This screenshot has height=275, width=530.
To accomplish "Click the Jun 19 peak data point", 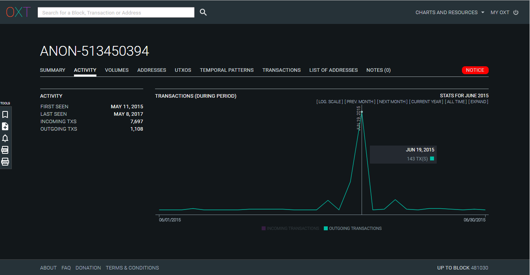I will pos(362,112).
